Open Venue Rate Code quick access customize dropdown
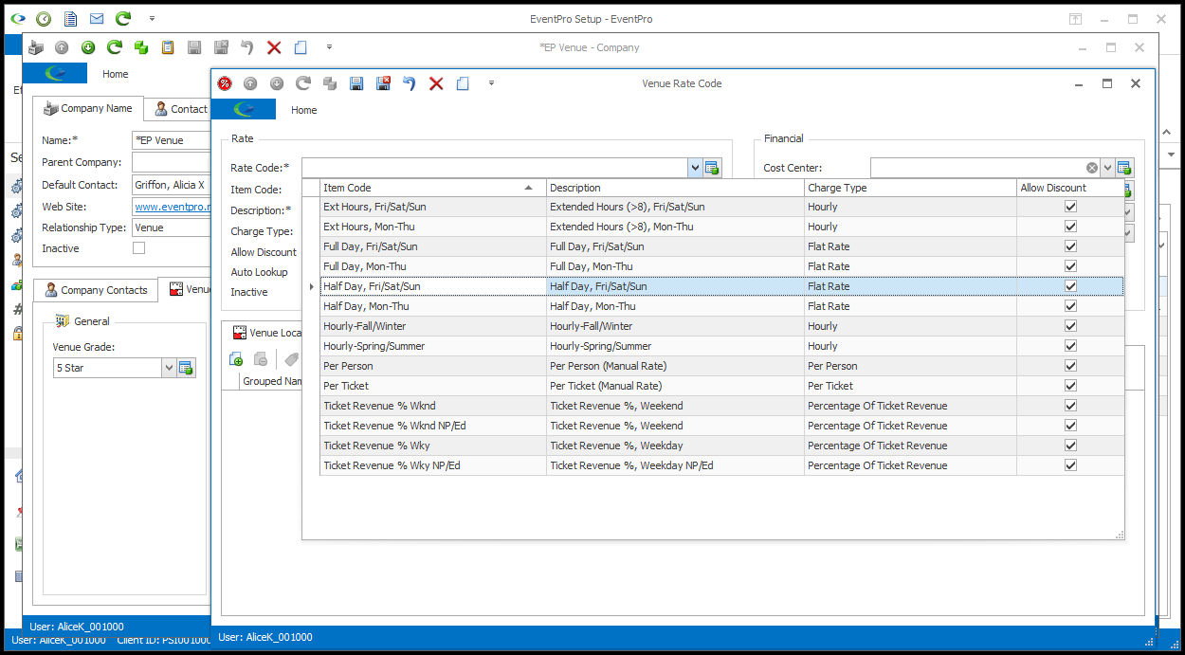The height and width of the screenshot is (655, 1185). click(491, 83)
